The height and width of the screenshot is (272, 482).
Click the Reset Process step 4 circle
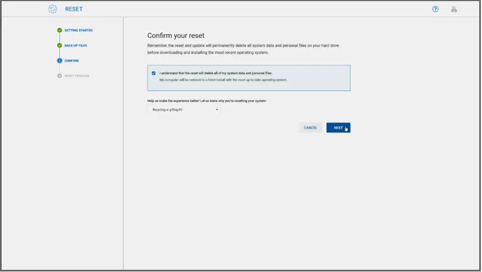point(59,76)
